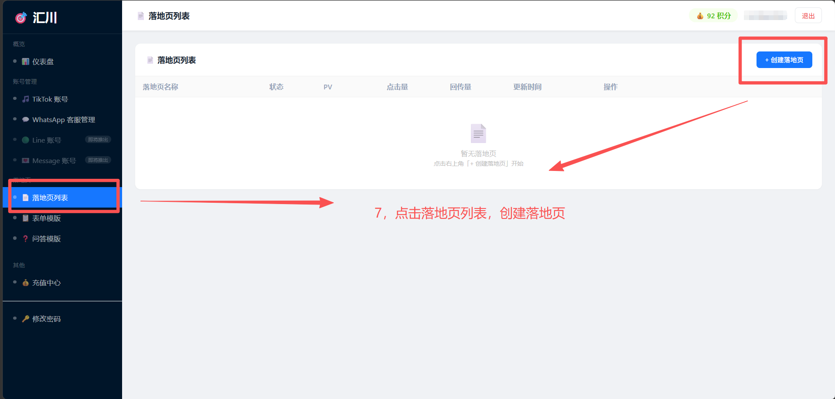Click the Line green circle icon

[26, 140]
